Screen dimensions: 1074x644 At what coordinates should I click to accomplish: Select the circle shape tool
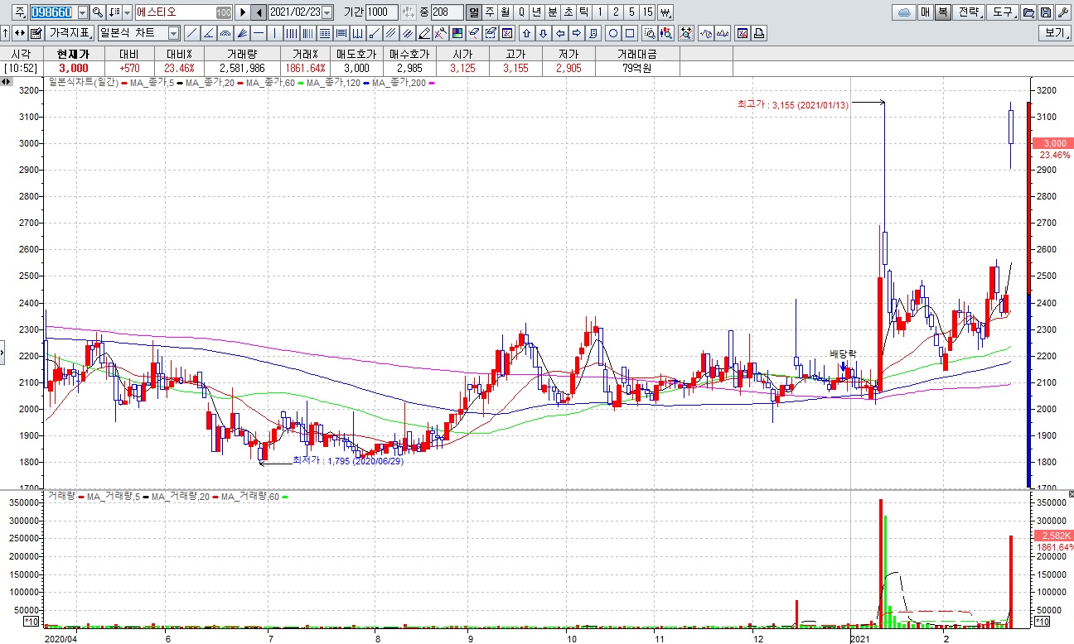[613, 33]
